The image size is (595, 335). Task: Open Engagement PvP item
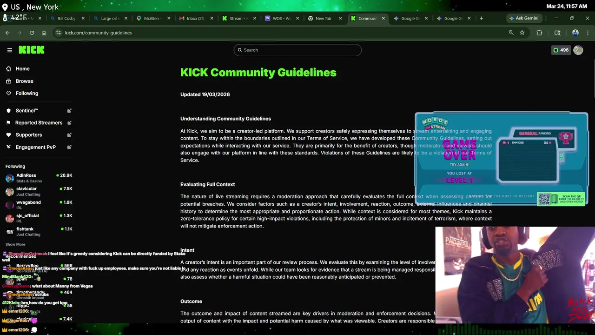pyautogui.click(x=35, y=147)
